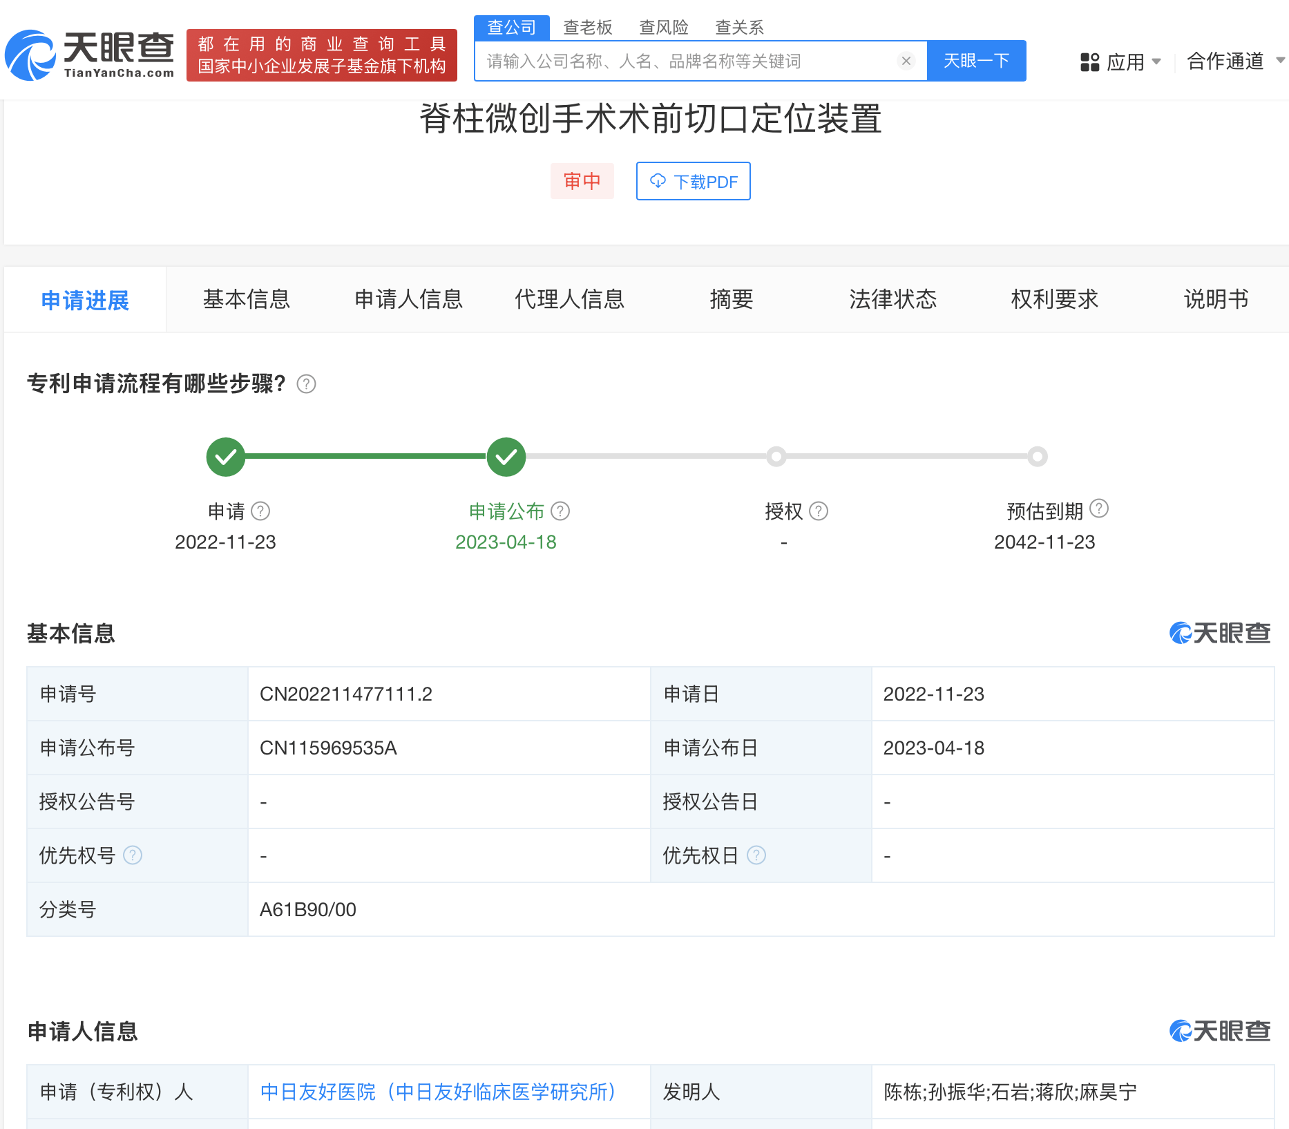Open applicant link 中日友好医院

(438, 1092)
